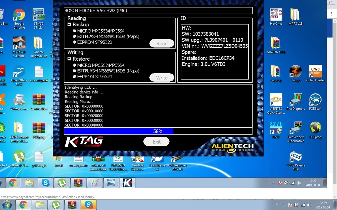Image resolution: width=337 pixels, height=210 pixels.
Task: Open the Connection WinRAR archive
Action: [x=39, y=103]
